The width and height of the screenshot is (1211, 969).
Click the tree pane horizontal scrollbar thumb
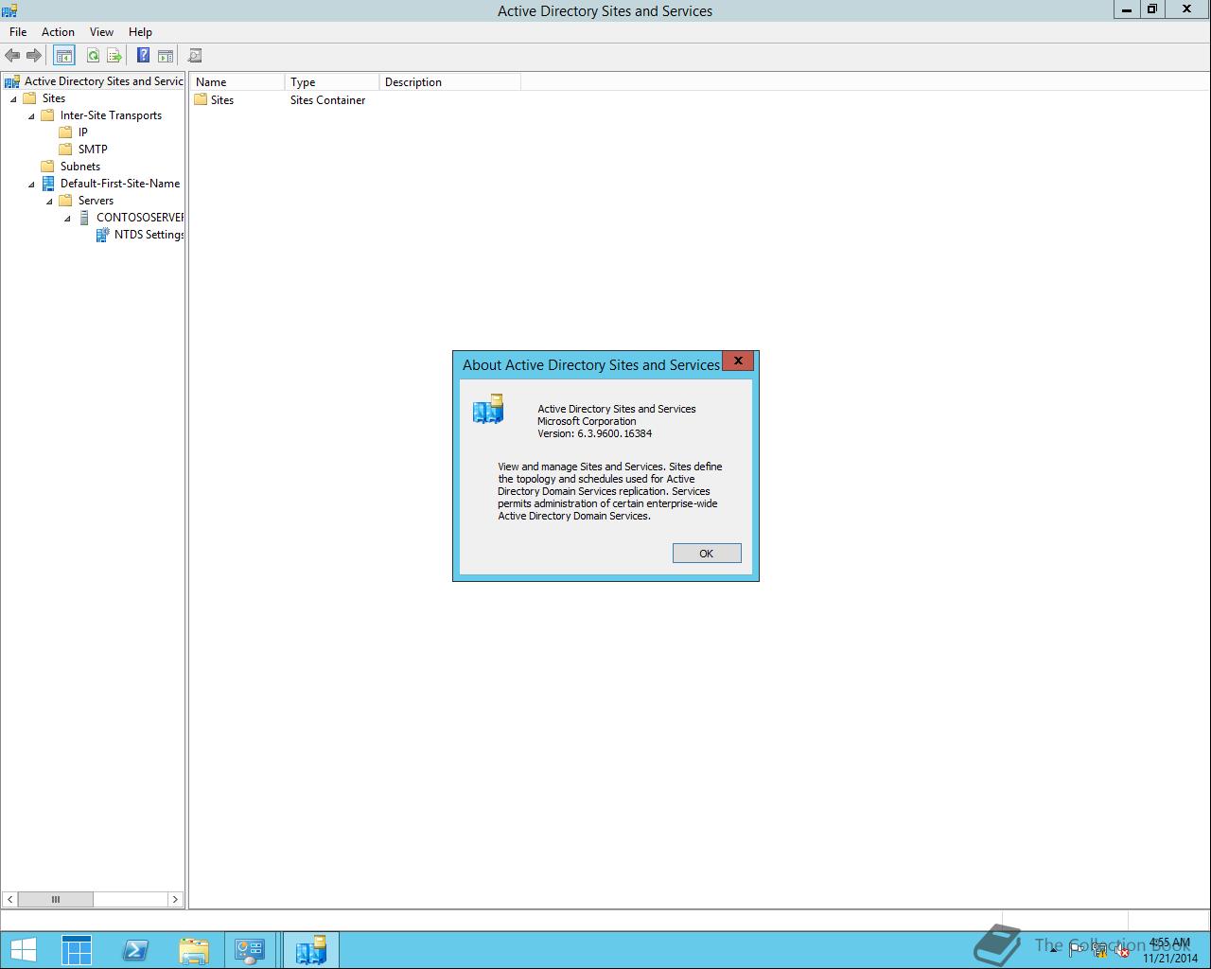pyautogui.click(x=55, y=899)
